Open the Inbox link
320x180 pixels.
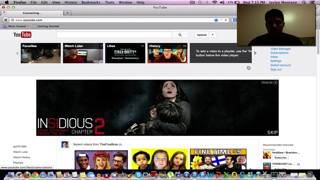coord(274,57)
